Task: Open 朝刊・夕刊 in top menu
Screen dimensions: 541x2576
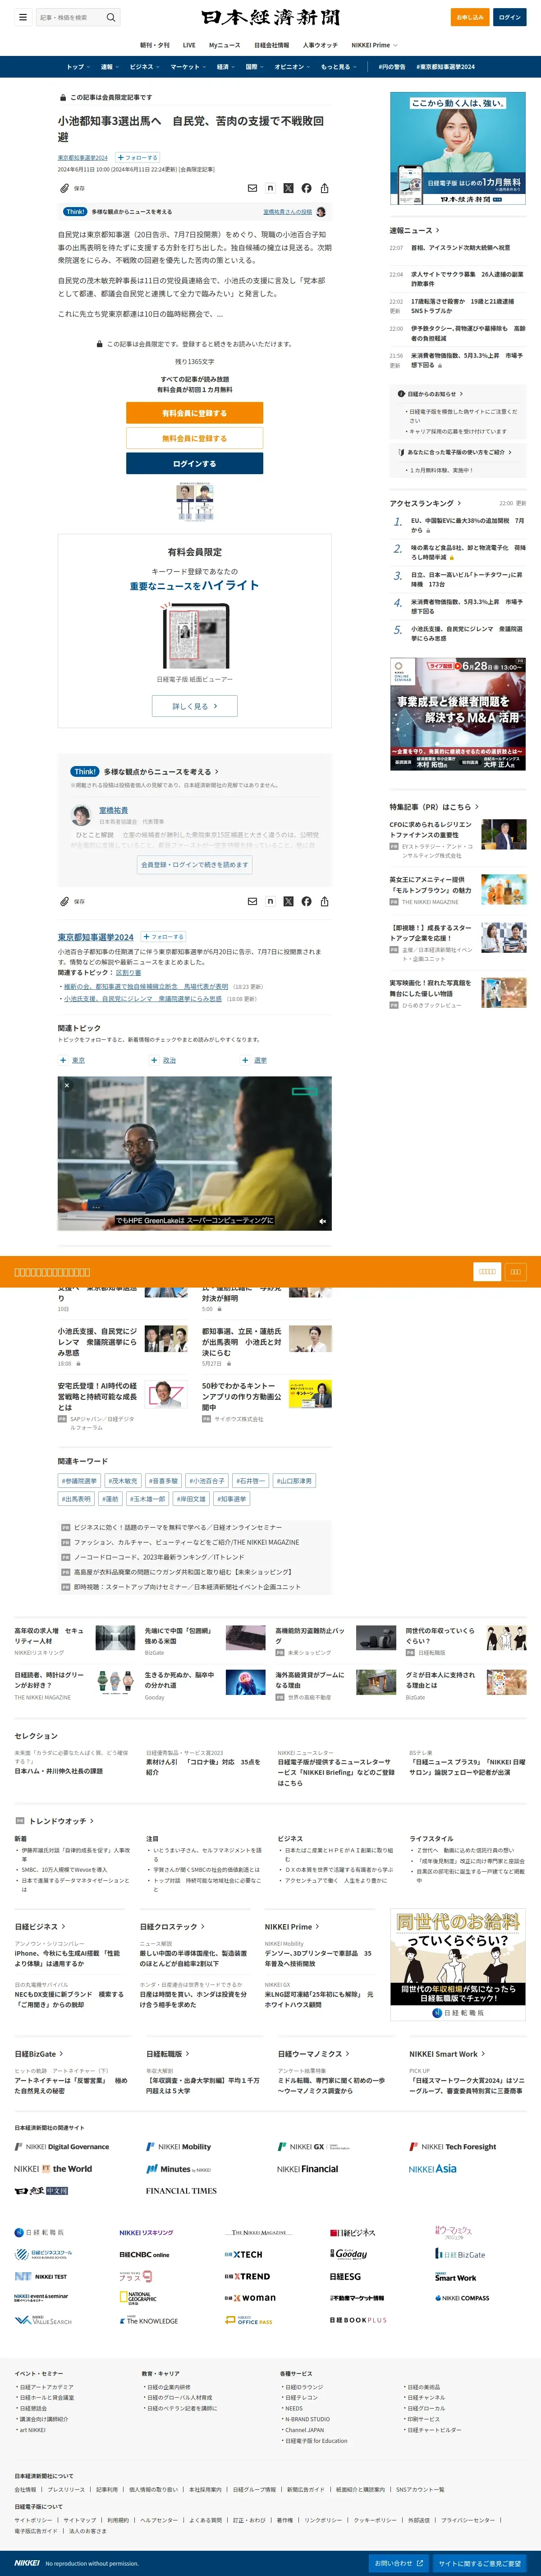Action: point(154,45)
